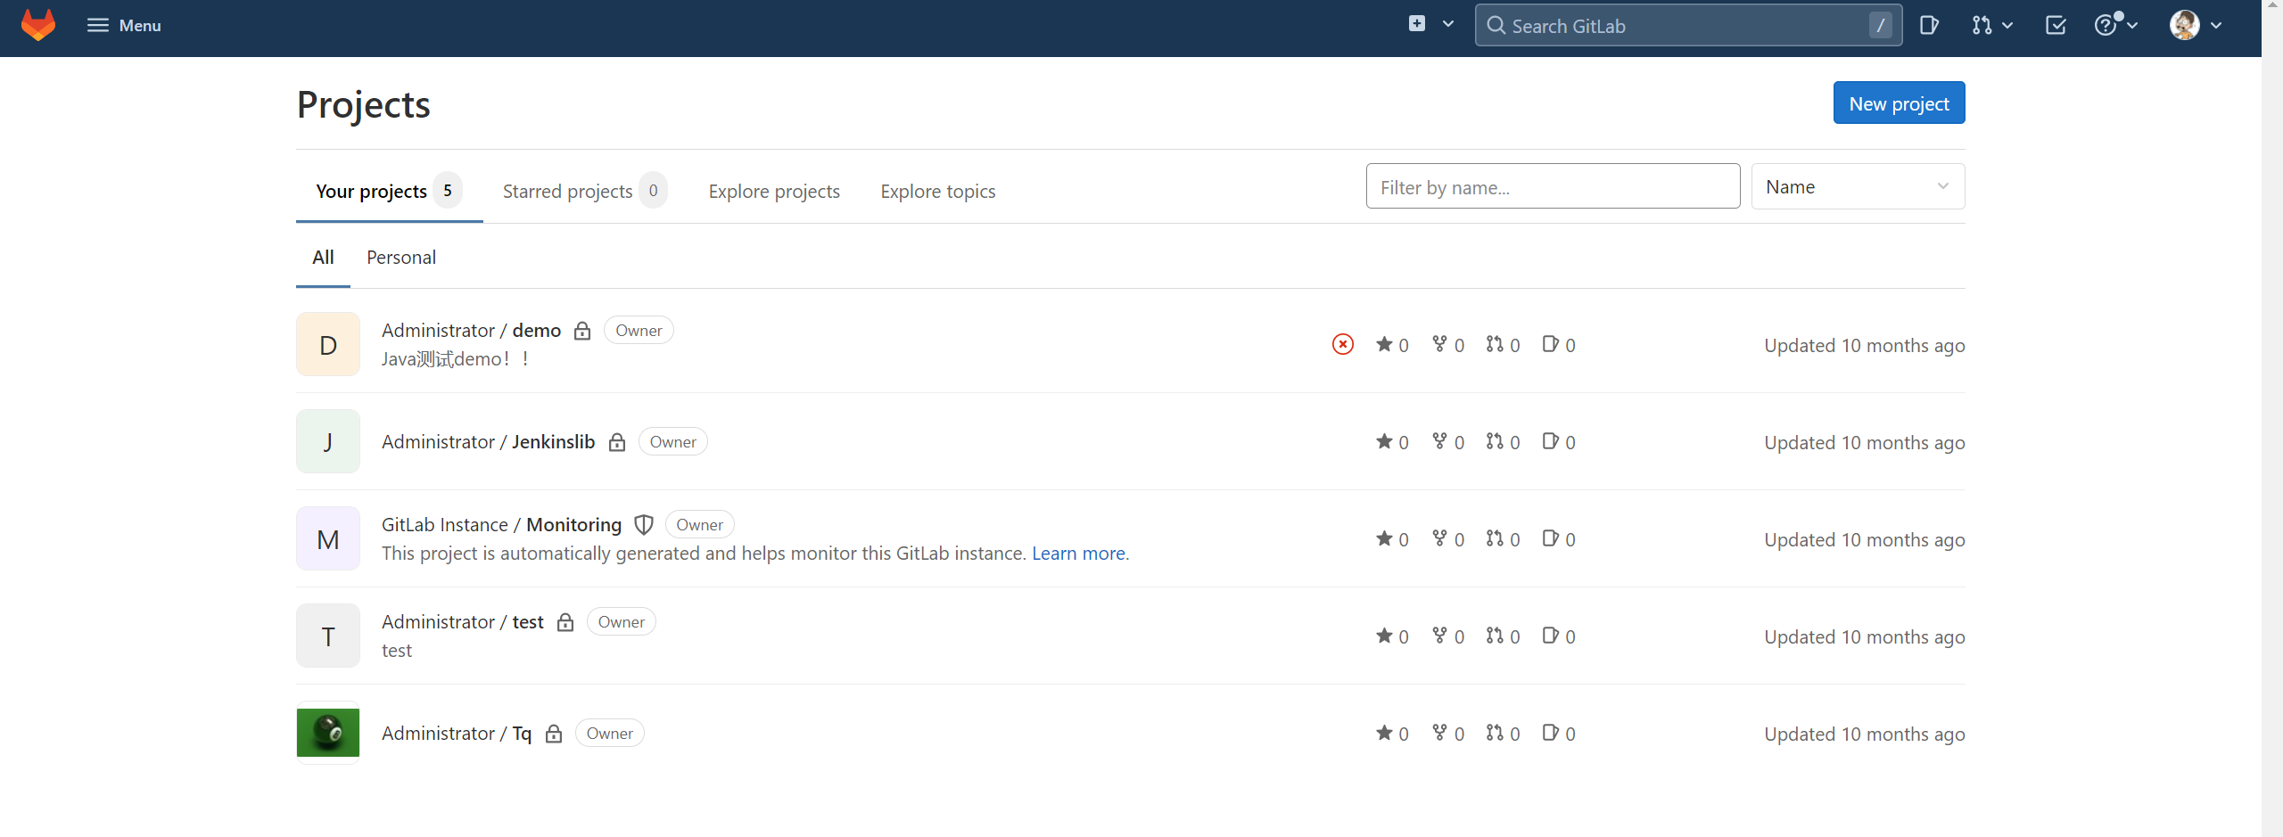The image size is (2283, 837).
Task: Click the issues icon for demo
Action: coord(1551,344)
